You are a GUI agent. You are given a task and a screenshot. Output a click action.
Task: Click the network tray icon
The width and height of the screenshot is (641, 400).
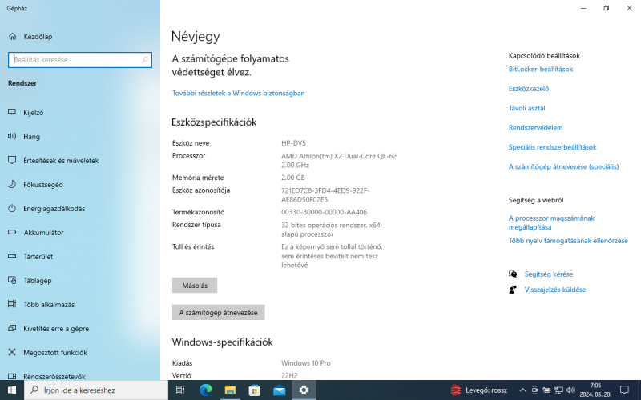tap(558, 390)
